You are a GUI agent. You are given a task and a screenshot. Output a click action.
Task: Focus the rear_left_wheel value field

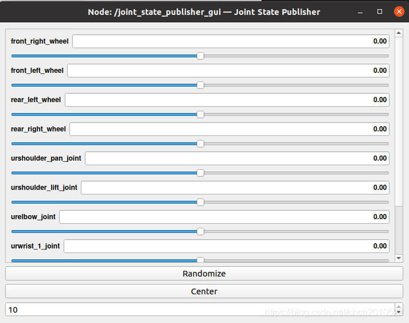(x=227, y=100)
